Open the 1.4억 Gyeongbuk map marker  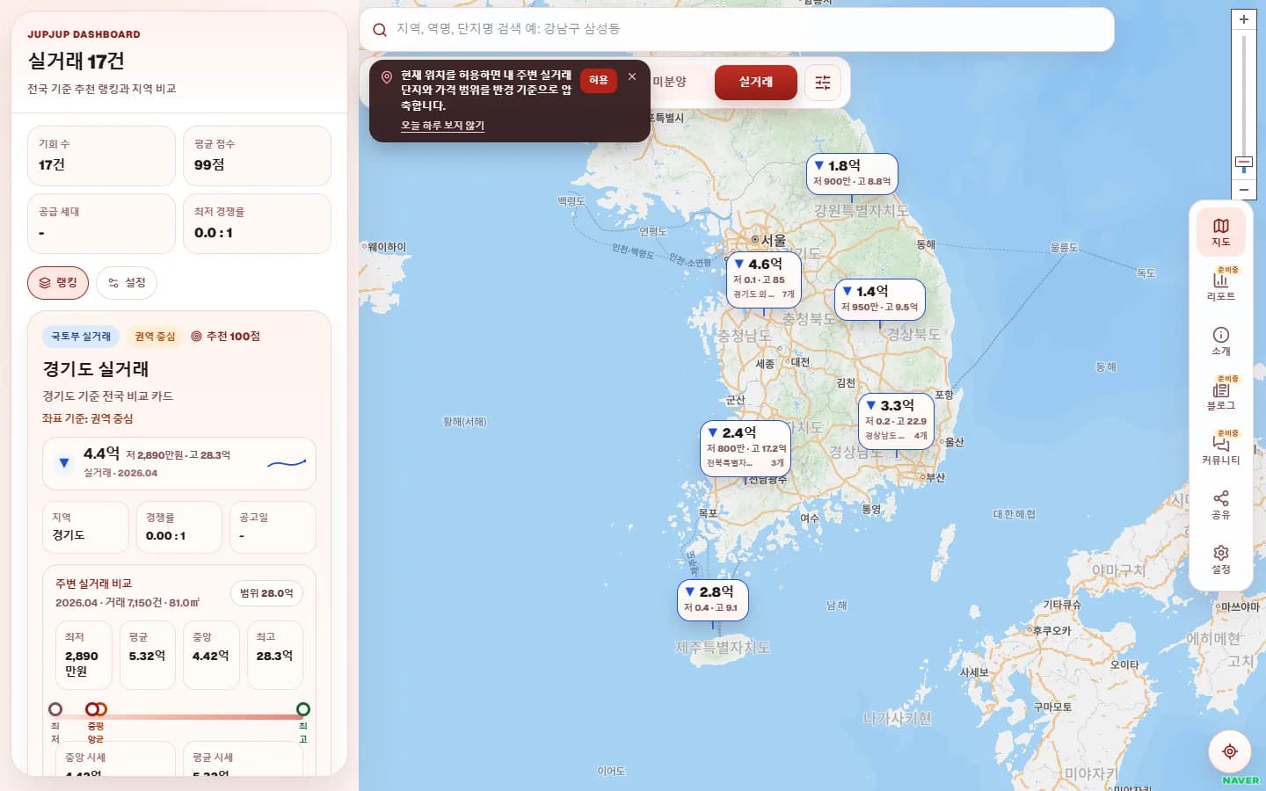(x=880, y=299)
